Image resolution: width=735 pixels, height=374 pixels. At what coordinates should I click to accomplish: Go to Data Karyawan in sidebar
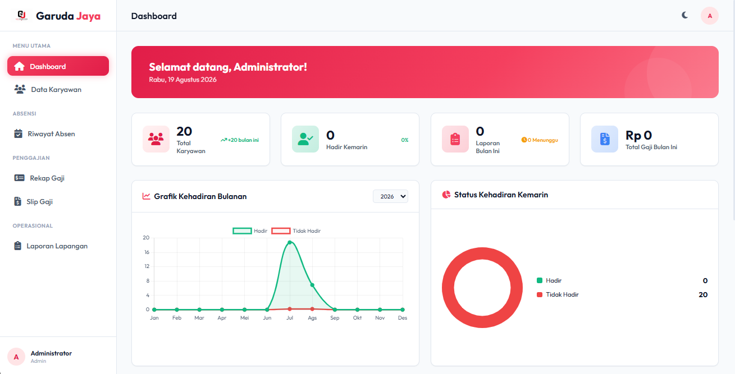pos(58,89)
